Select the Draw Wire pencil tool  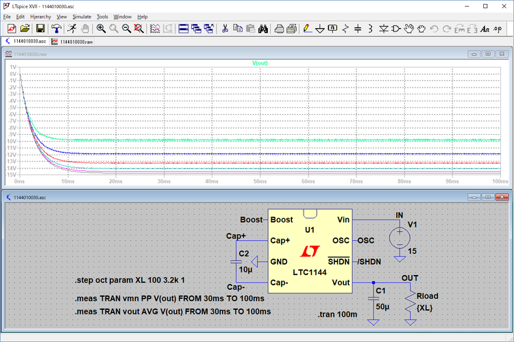307,29
